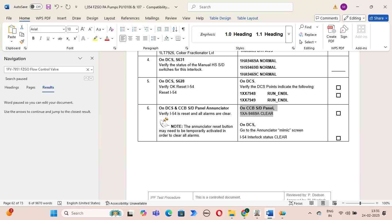Decrease paragraph indent

coord(159,29)
